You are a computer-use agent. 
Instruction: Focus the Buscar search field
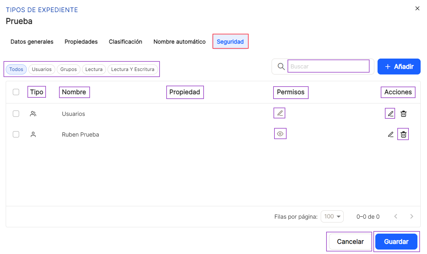pyautogui.click(x=328, y=66)
